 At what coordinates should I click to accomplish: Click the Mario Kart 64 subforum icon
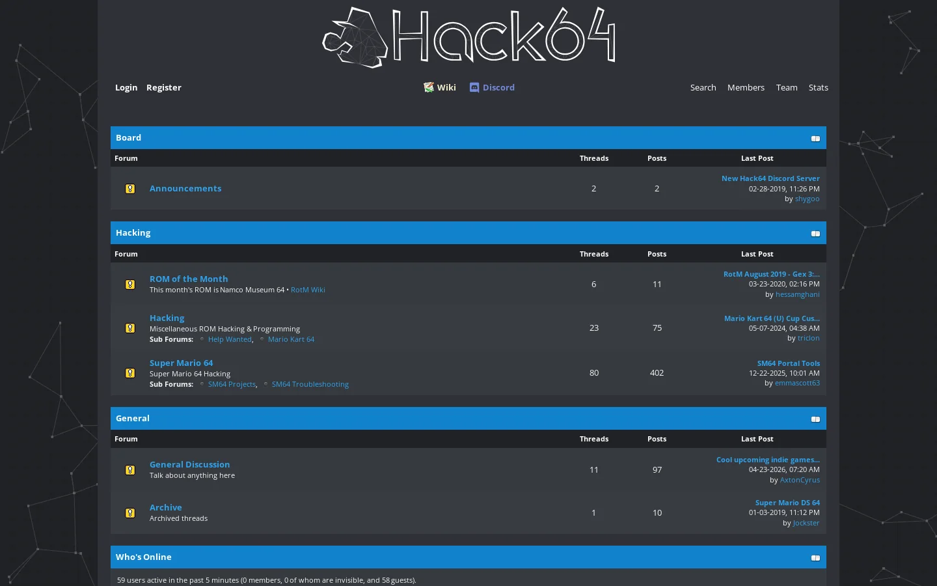(262, 339)
